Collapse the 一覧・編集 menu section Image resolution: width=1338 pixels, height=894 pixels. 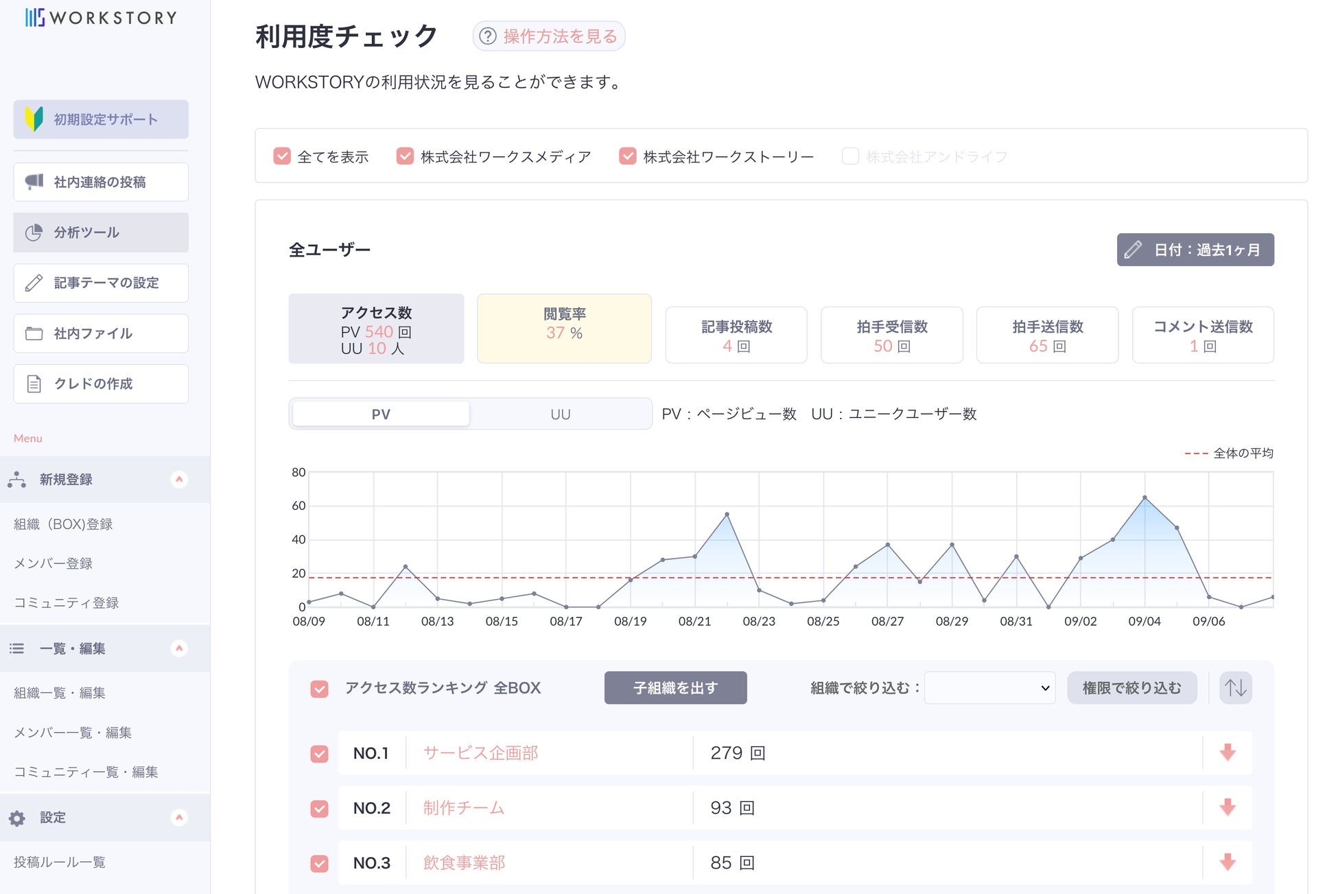(x=179, y=648)
